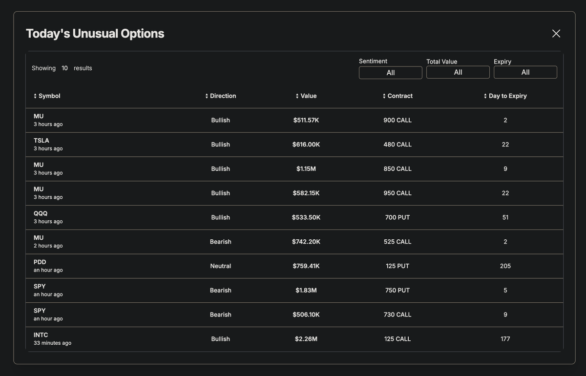586x376 pixels.
Task: Click Bullish in the INTC row
Action: click(221, 339)
